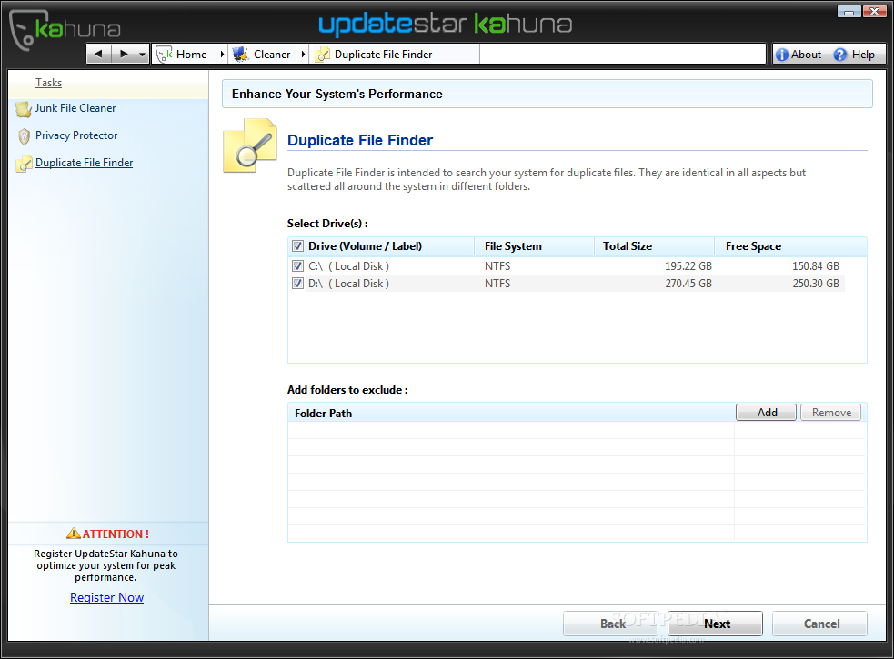This screenshot has height=659, width=894.
Task: Sort by Free Space column header
Action: pyautogui.click(x=753, y=245)
